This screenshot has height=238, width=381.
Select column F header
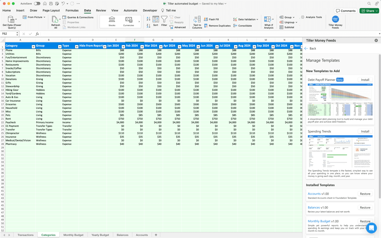coord(135,40)
